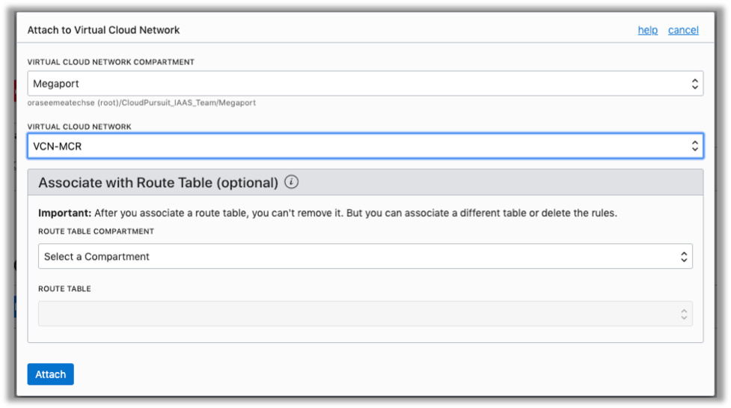Click the arrows icon on Select a Compartment
731x408 pixels.
[x=684, y=257]
